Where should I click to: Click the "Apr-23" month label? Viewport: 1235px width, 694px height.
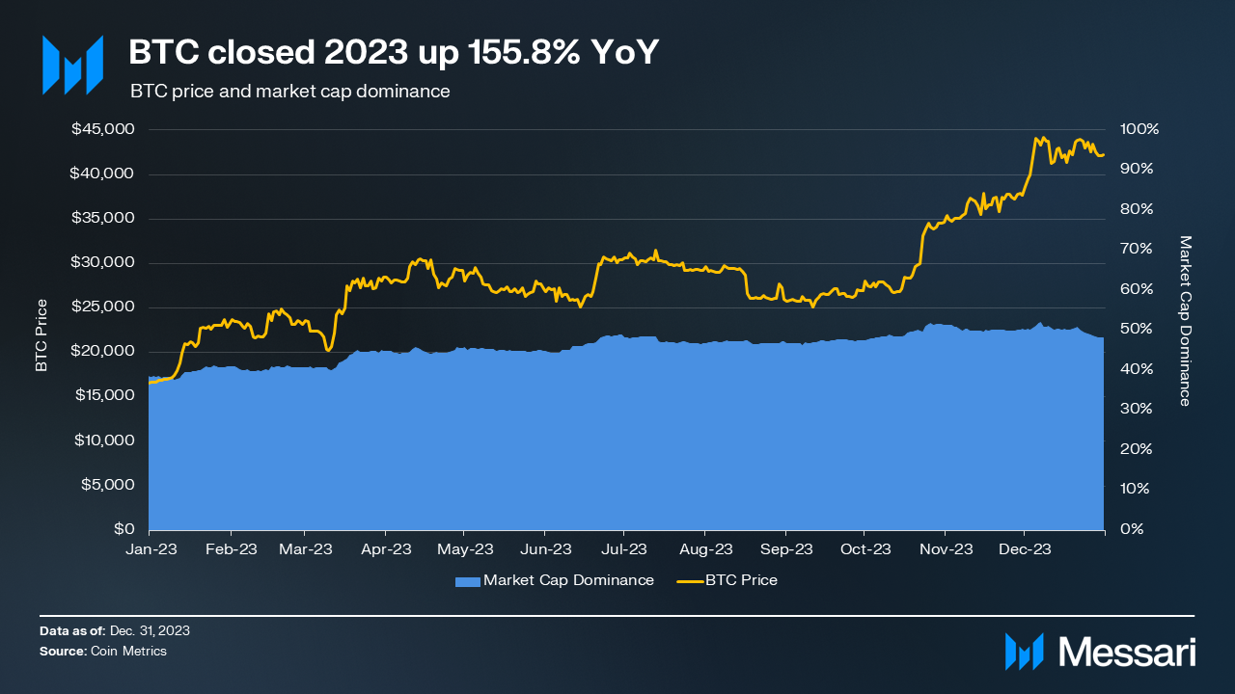coord(386,549)
